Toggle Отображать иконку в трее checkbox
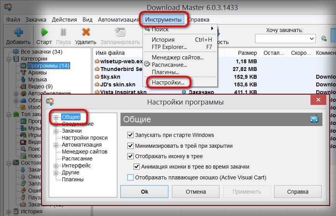 pyautogui.click(x=130, y=156)
